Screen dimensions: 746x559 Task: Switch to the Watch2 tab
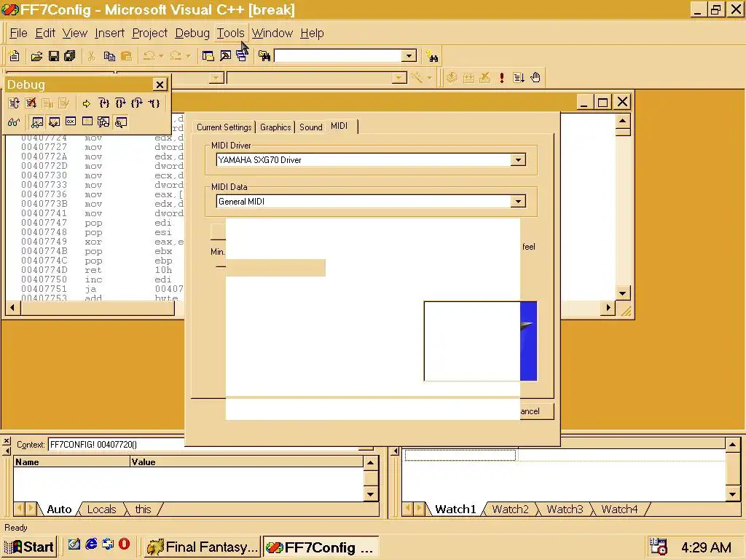(x=510, y=510)
